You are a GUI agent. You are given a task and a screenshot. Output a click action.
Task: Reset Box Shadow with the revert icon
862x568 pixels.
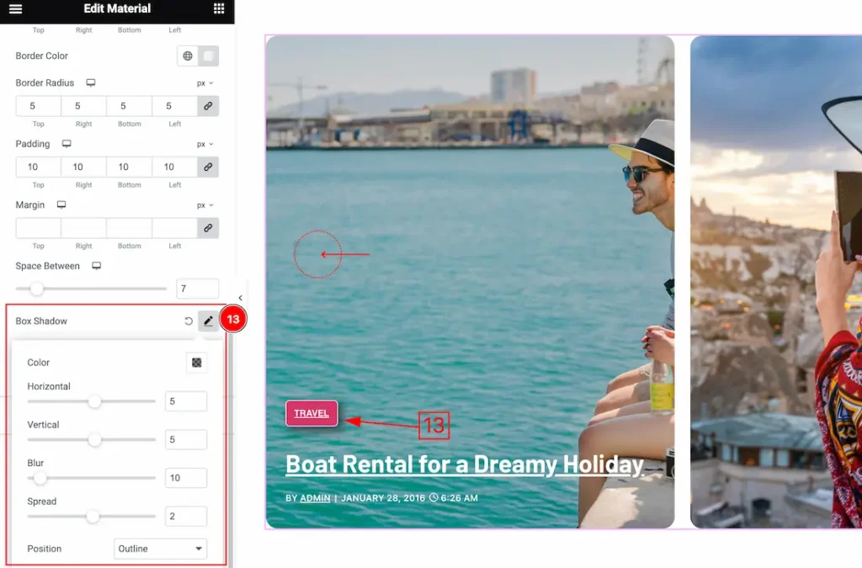coord(189,321)
